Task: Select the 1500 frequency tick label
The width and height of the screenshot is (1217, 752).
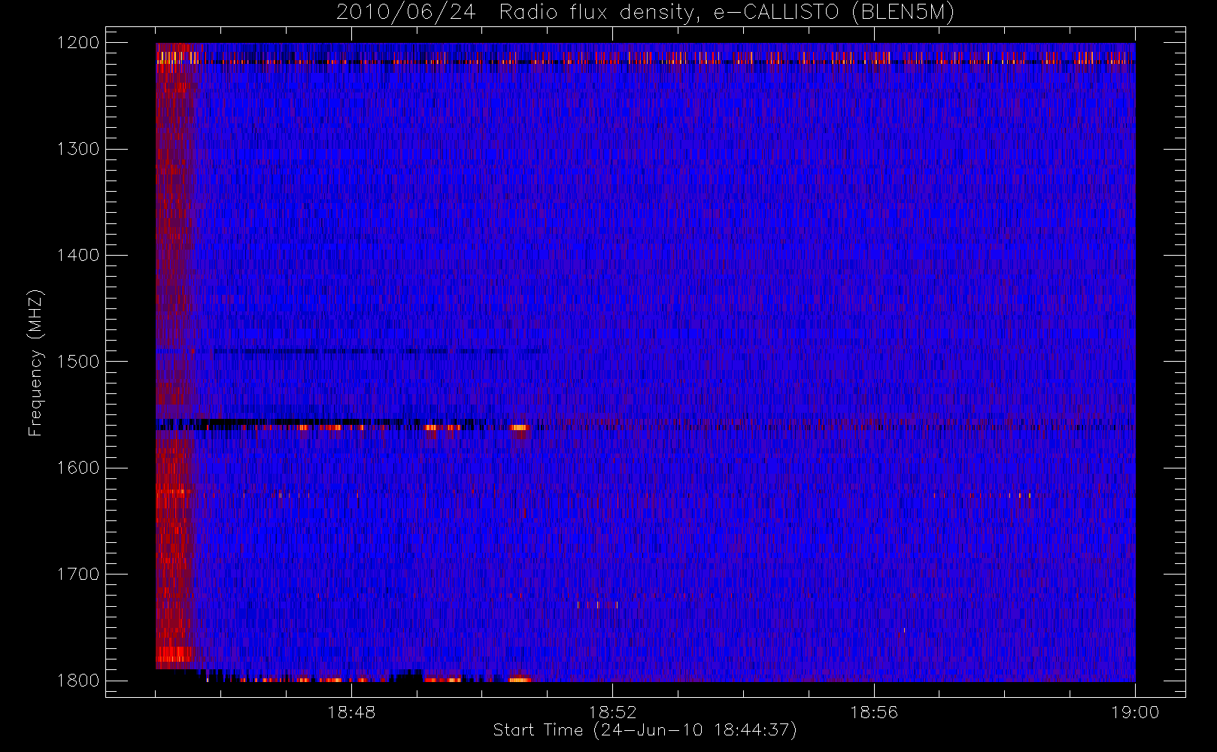Action: [78, 361]
